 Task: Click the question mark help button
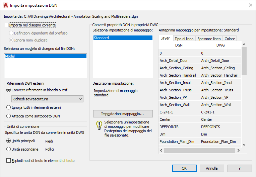click(x=240, y=168)
